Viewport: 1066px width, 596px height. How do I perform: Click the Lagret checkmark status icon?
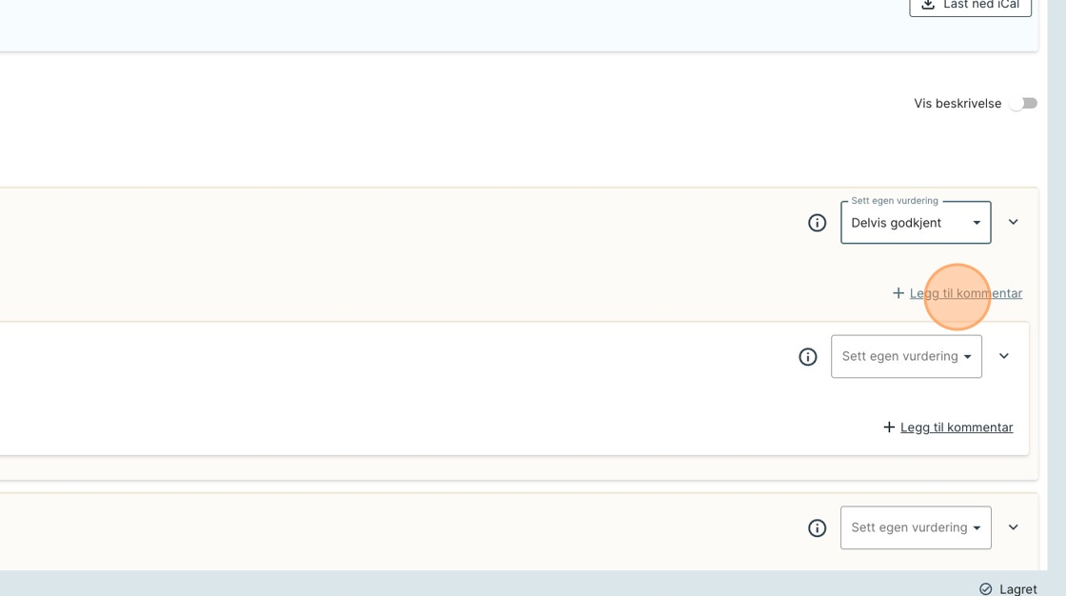point(985,589)
